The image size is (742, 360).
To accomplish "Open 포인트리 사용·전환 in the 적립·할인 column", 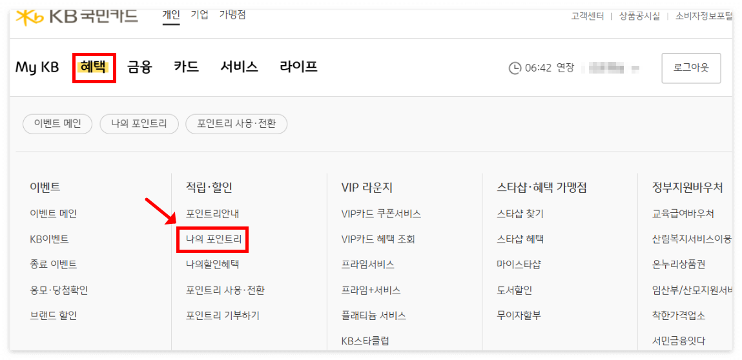I will (x=225, y=290).
